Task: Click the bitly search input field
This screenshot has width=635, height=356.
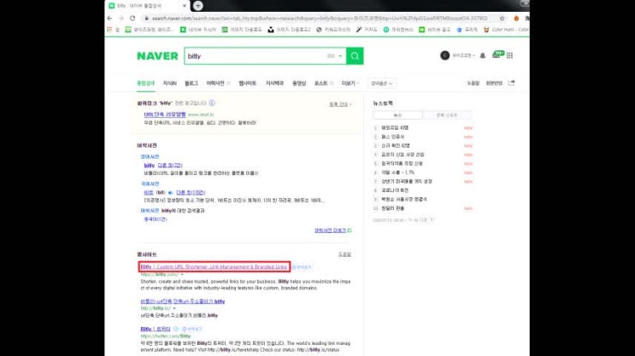Action: (257, 55)
